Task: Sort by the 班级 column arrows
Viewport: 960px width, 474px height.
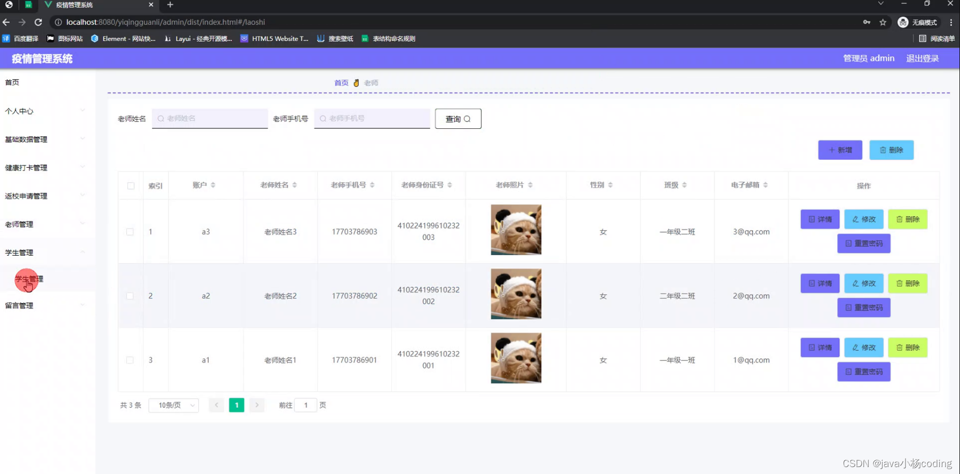Action: tap(684, 185)
